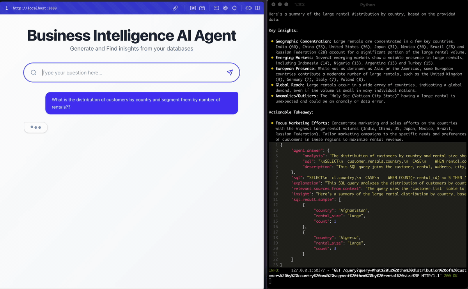Click 'Global Reach:' bullet in terminal

[x=290, y=85]
